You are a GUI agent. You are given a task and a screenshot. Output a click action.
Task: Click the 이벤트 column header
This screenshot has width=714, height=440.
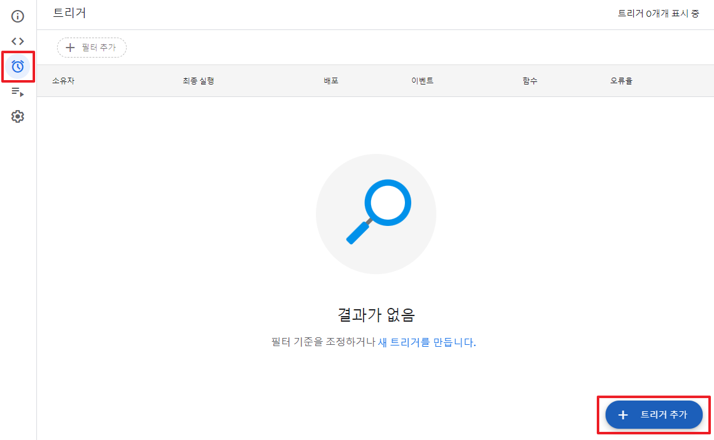click(x=423, y=80)
